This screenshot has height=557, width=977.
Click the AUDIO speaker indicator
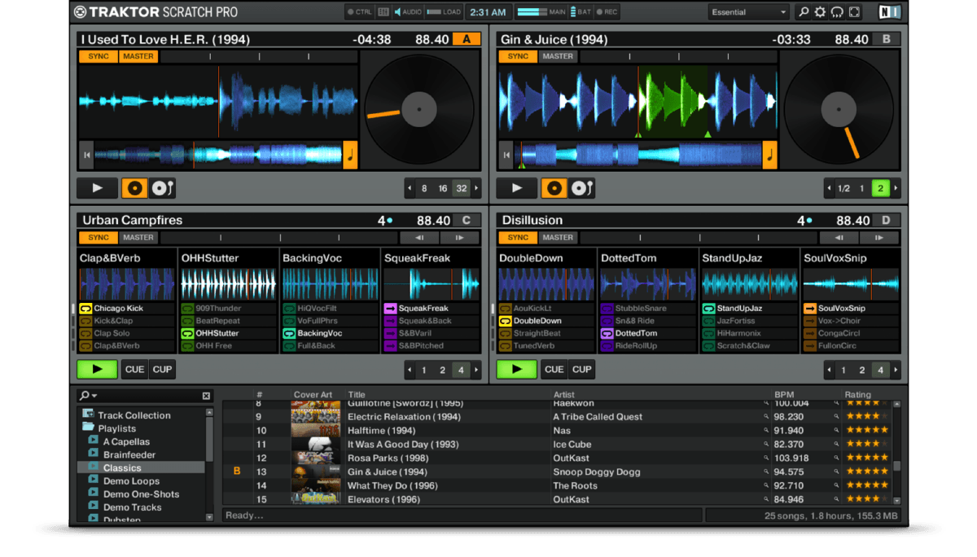pos(409,12)
